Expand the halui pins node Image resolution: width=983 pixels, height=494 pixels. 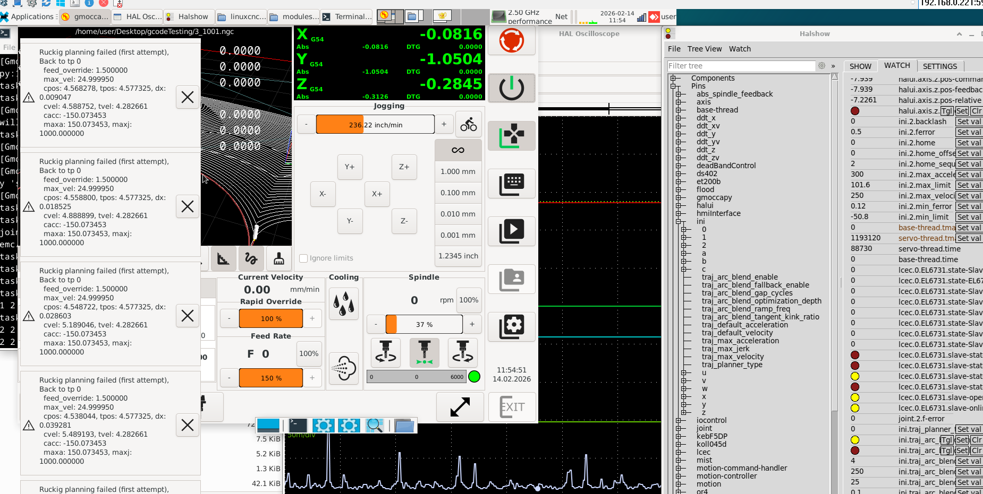coord(679,205)
